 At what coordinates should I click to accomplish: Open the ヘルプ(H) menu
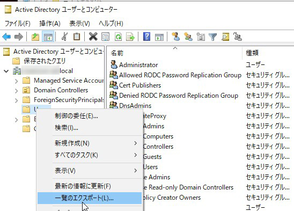[x=111, y=24]
